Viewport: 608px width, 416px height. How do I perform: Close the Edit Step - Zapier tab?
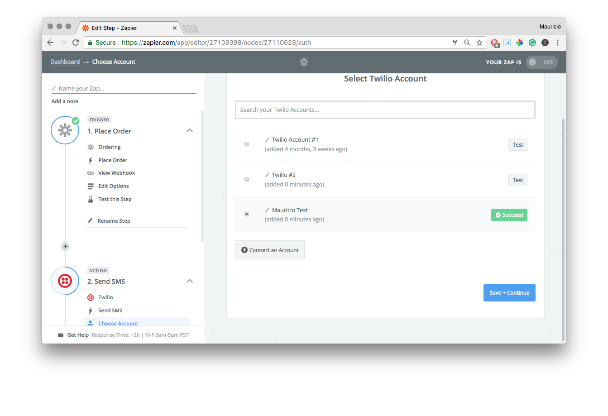[x=175, y=28]
